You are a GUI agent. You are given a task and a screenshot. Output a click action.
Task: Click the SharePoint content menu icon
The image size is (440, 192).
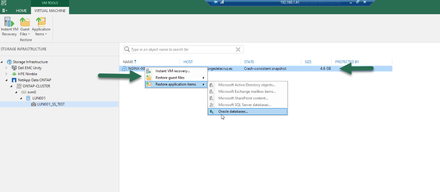tap(212, 98)
